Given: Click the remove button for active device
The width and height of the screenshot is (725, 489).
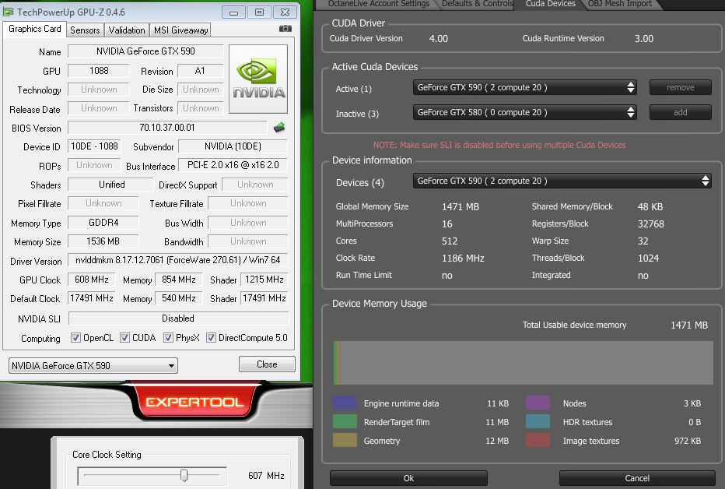Looking at the screenshot, I should point(680,87).
